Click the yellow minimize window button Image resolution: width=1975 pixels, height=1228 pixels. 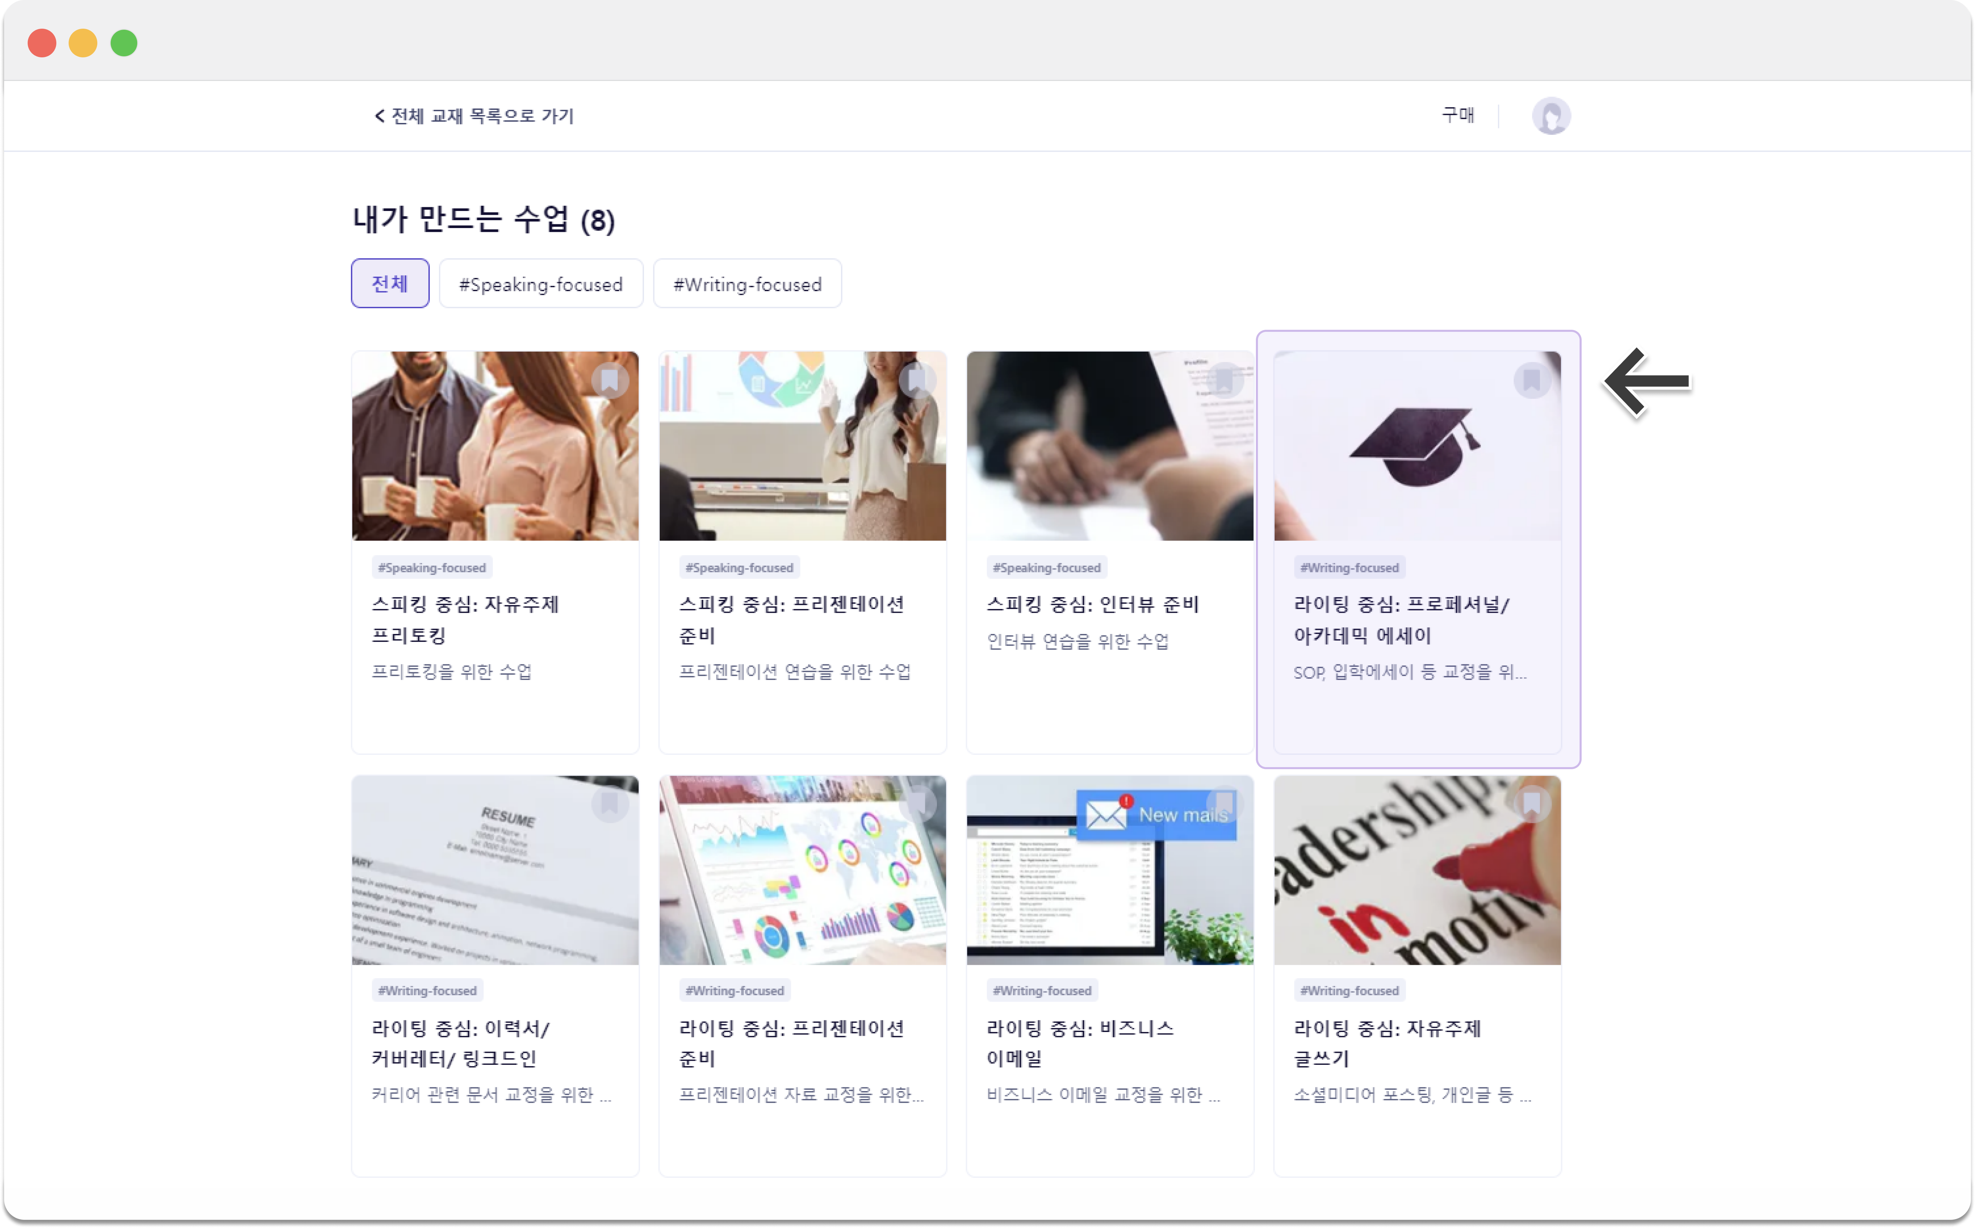coord(83,42)
